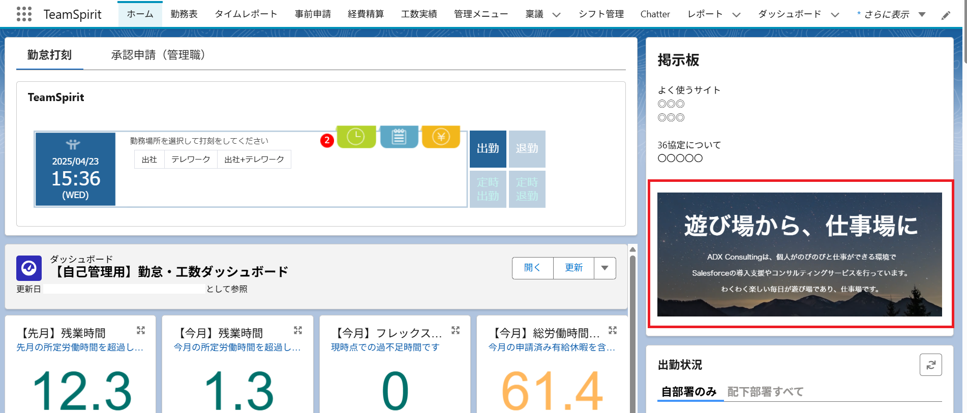Open the 管理メニュー tab
The image size is (967, 413).
[x=481, y=14]
